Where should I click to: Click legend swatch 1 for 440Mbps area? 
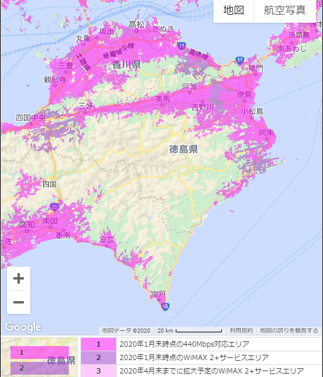click(99, 344)
